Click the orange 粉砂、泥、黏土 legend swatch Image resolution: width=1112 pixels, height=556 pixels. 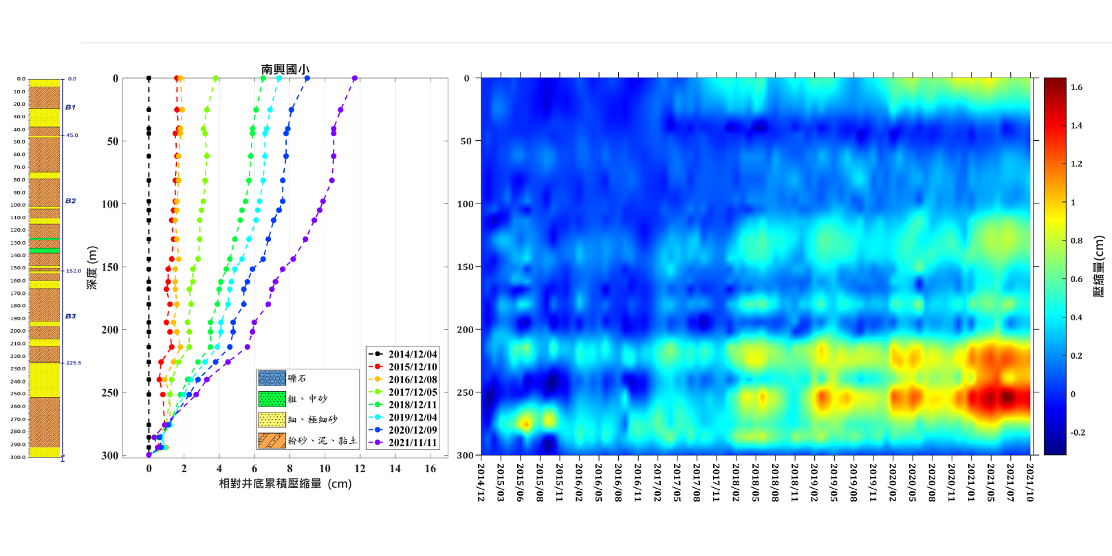pos(272,440)
